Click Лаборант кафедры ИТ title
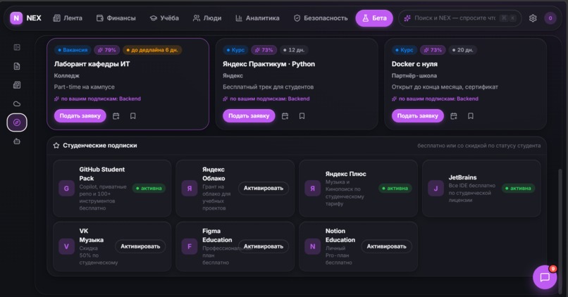The width and height of the screenshot is (568, 297). coord(92,64)
